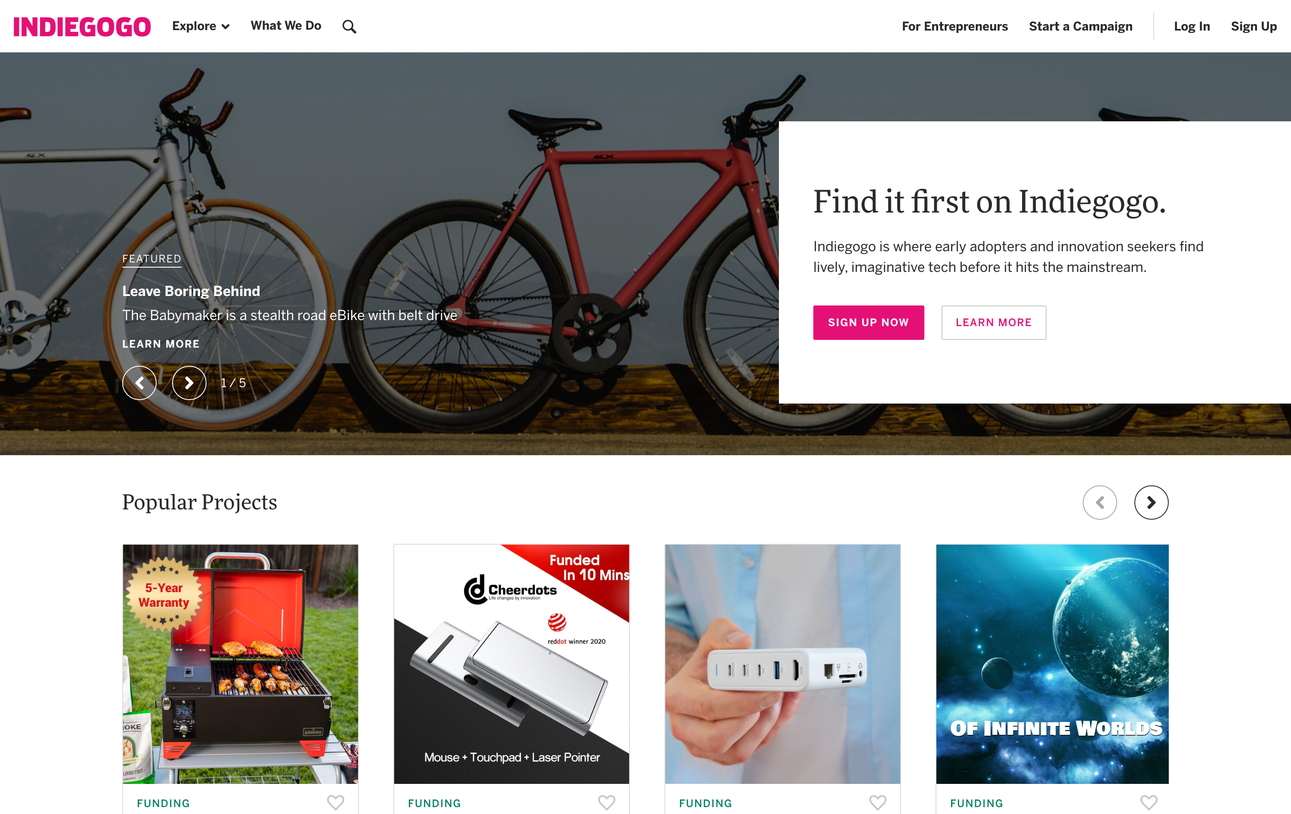This screenshot has height=814, width=1291.
Task: Go to previous featured slide arrow
Action: pos(139,382)
